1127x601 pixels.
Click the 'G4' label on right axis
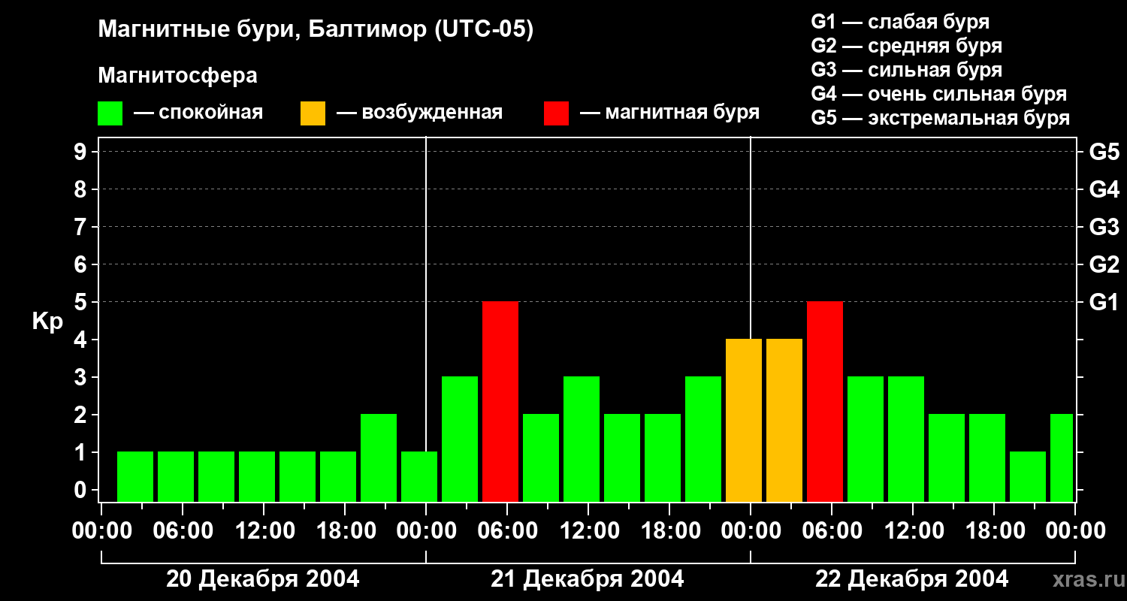click(x=1104, y=189)
